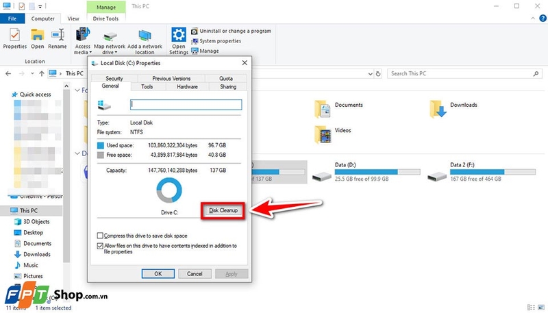Open System properties from ribbon

(x=216, y=41)
